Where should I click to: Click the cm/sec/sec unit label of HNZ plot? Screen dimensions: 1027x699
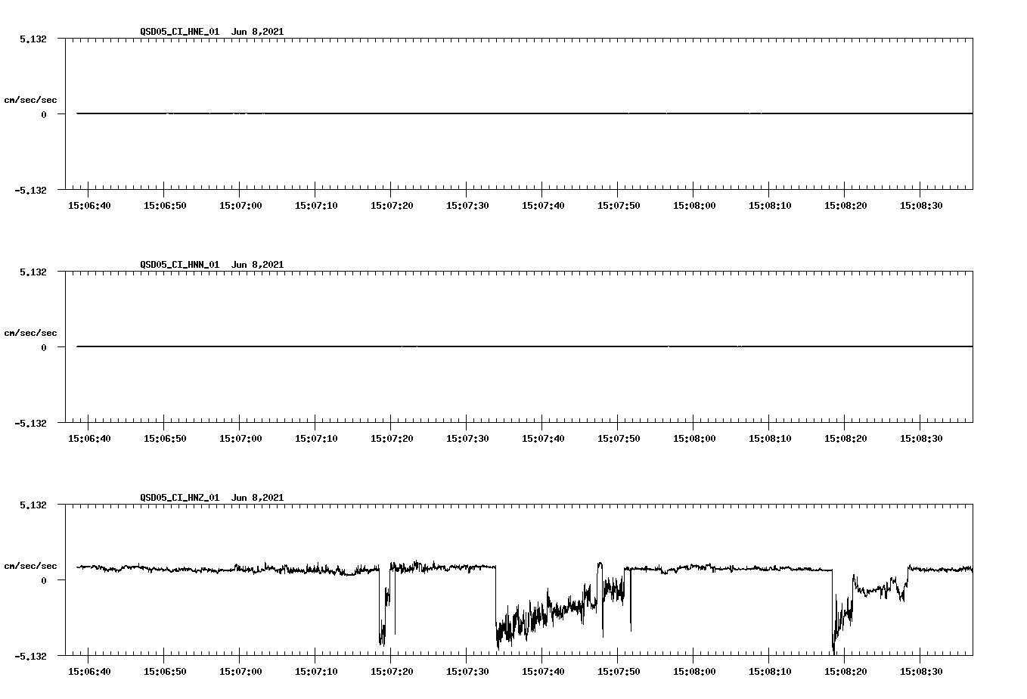[30, 566]
